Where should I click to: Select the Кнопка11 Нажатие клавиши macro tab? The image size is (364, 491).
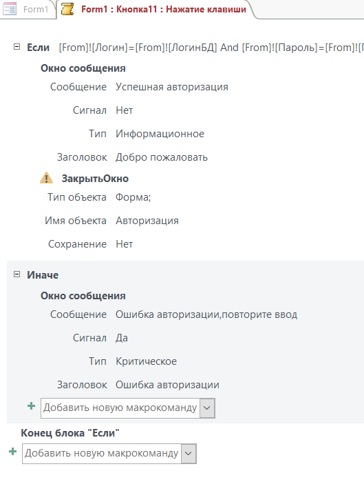(x=156, y=9)
